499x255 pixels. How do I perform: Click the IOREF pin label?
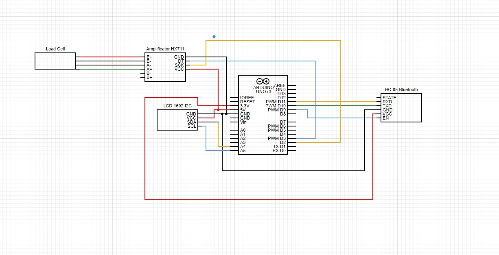point(247,98)
